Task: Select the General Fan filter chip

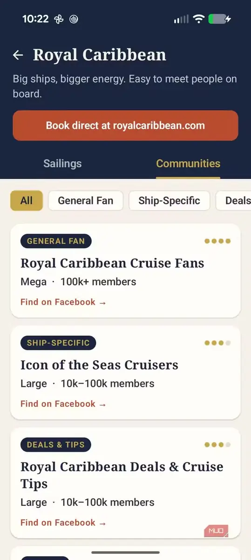Action: (86, 201)
